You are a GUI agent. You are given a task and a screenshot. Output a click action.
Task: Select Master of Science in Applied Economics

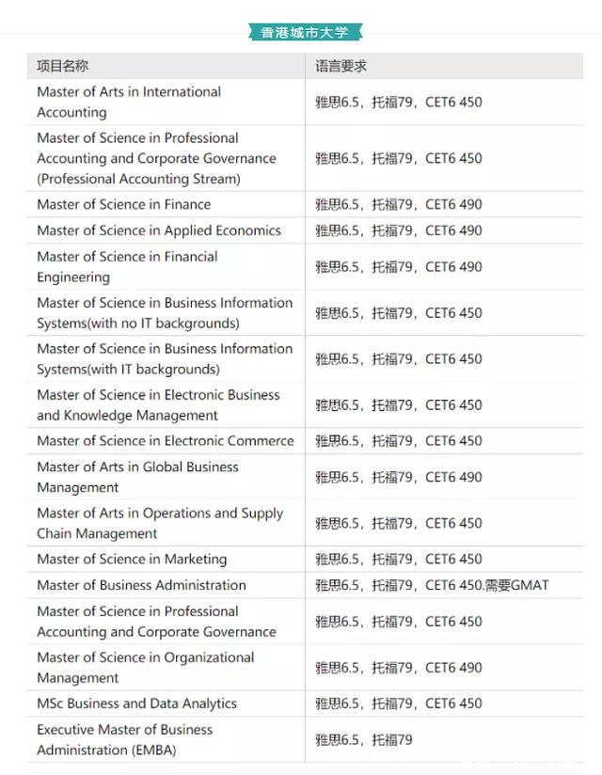(x=158, y=230)
